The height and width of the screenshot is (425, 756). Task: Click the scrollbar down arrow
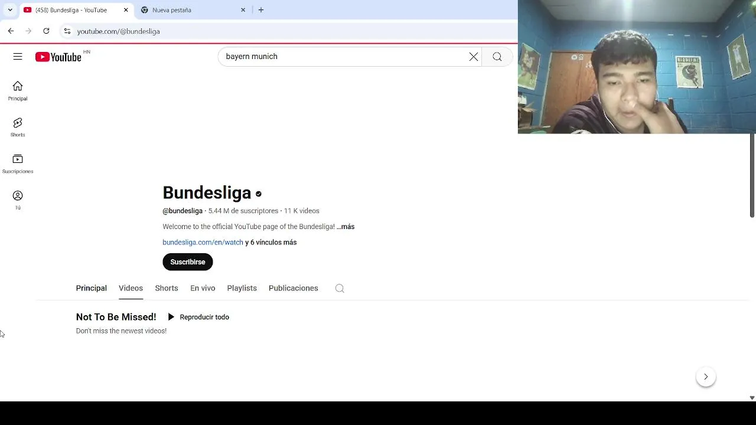752,398
